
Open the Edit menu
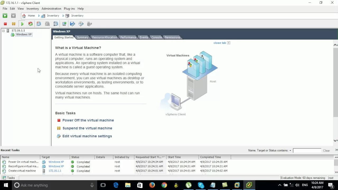tap(12, 9)
